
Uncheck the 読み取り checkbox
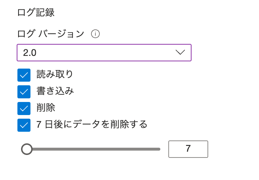click(x=24, y=75)
